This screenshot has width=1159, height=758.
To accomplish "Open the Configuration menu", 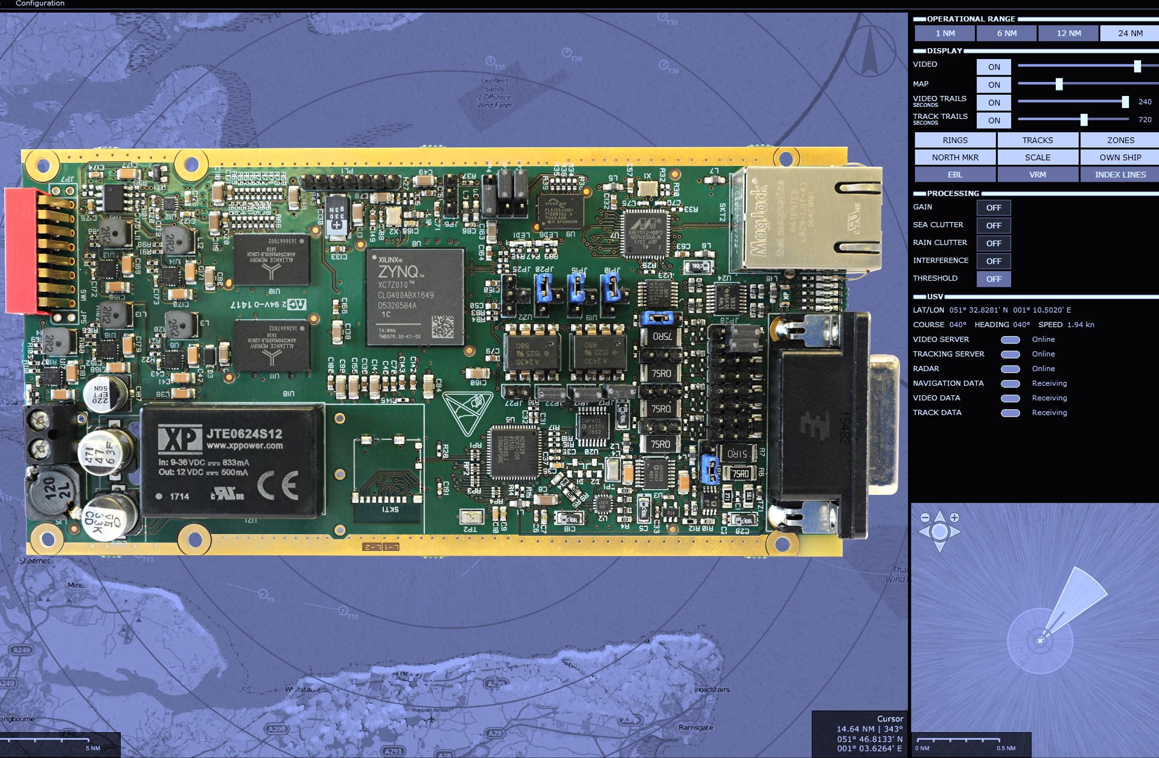I will [40, 4].
